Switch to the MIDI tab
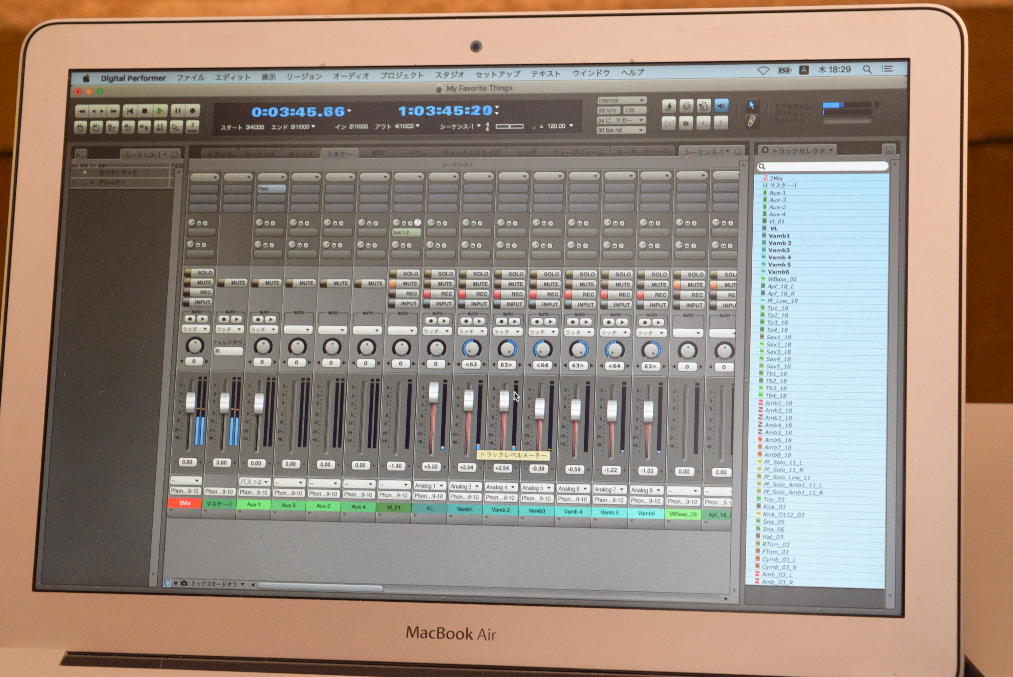 click(378, 153)
